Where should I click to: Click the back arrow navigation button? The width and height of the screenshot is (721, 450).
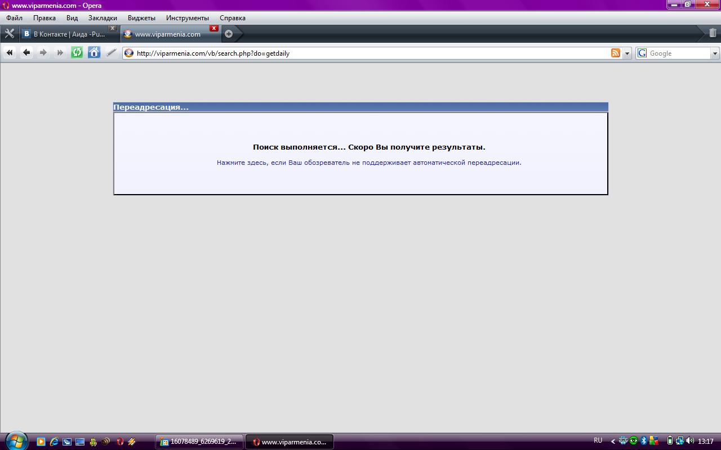[x=26, y=53]
